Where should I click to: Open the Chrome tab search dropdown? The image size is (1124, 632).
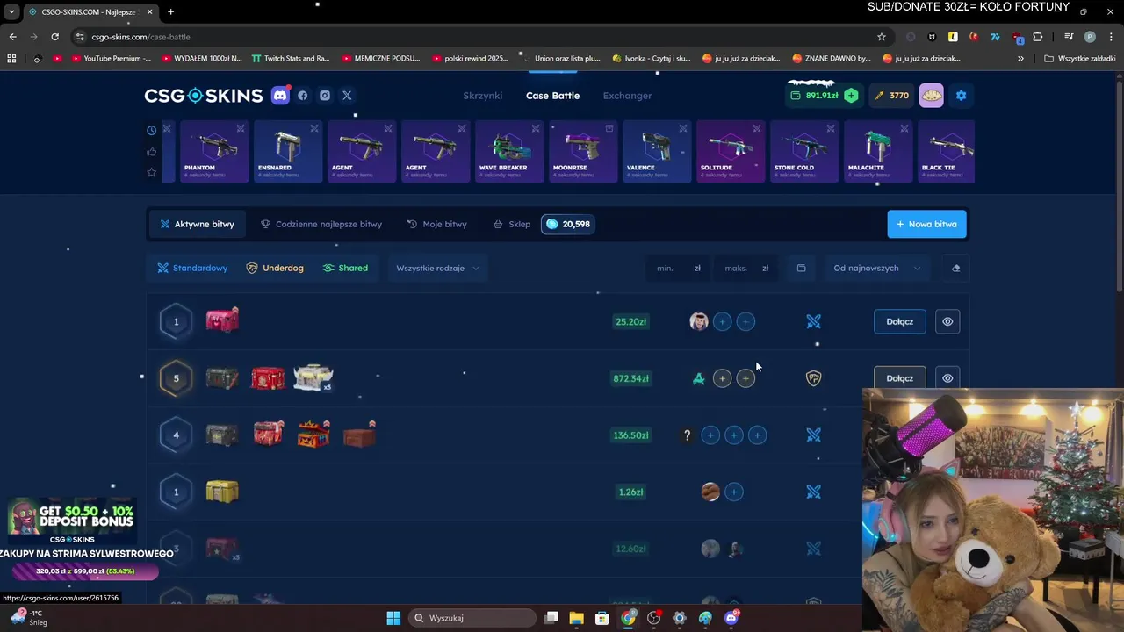pos(11,11)
